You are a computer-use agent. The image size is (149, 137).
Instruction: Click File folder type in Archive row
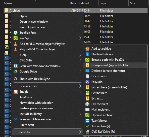pos(107,11)
